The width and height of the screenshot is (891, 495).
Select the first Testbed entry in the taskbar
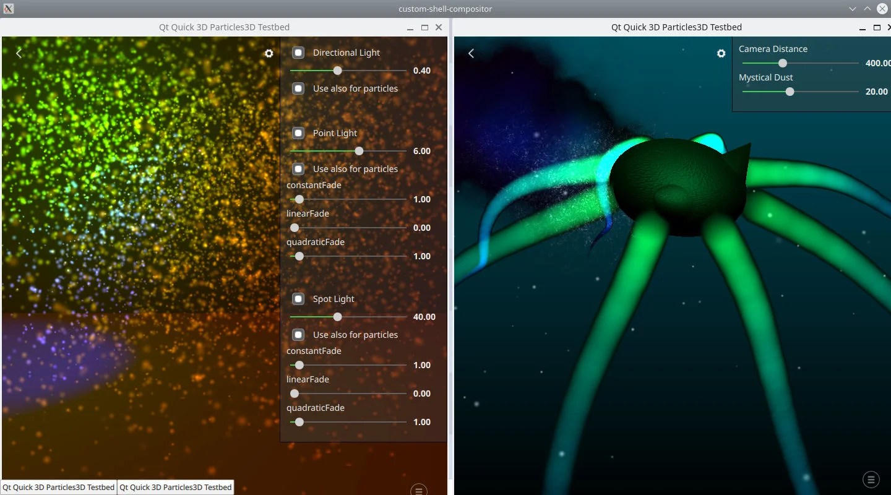coord(58,487)
